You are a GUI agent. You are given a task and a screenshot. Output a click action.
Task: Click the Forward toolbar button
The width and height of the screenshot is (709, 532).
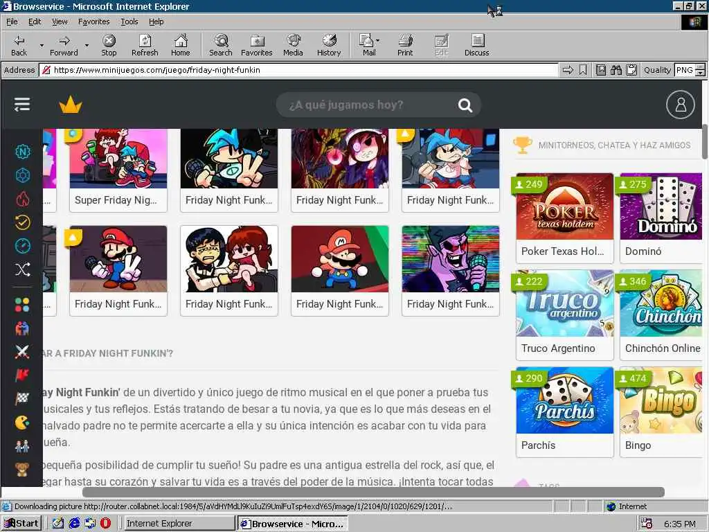(64, 45)
